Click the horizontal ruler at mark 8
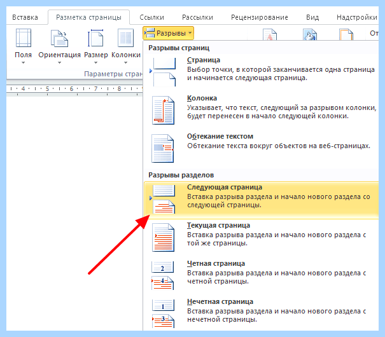Screen dimensions: 385x337 click(x=120, y=88)
